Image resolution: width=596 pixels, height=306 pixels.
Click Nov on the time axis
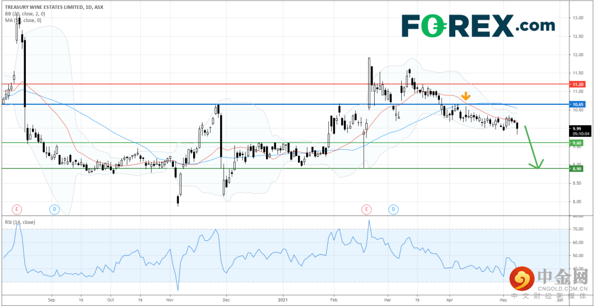169,299
